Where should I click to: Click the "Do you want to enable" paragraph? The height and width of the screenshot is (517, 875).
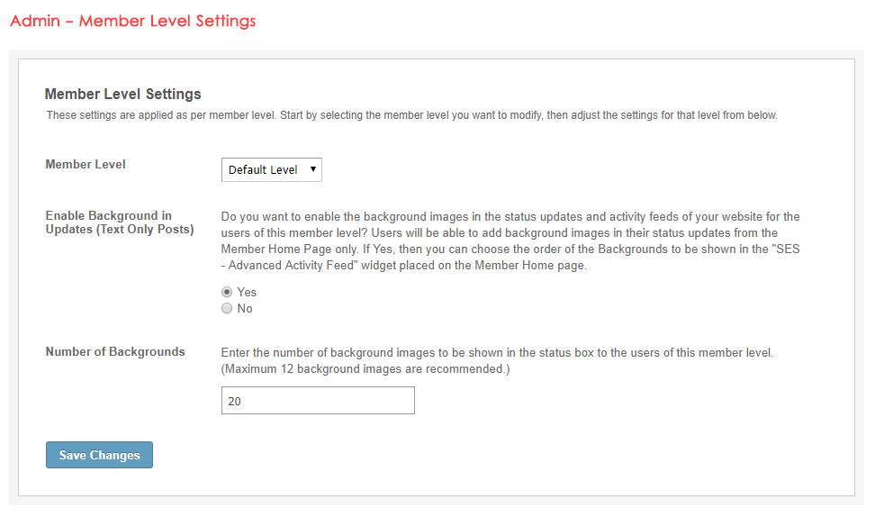click(x=510, y=242)
